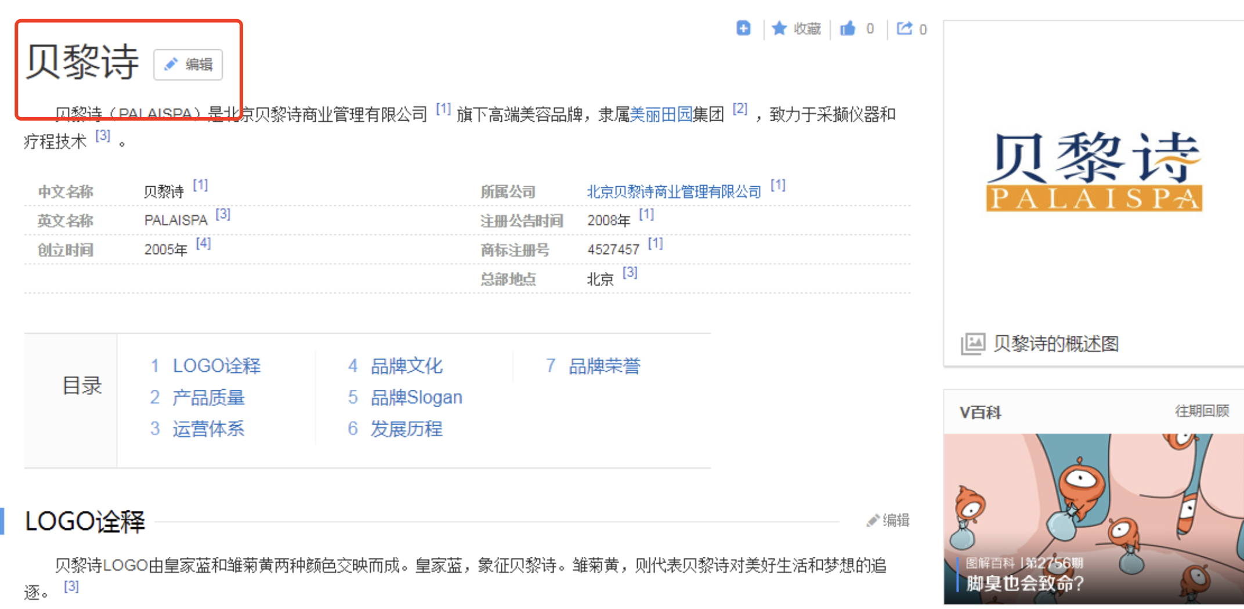The image size is (1244, 609).
Task: Click reference [4] next to 2005年
Action: point(203,243)
